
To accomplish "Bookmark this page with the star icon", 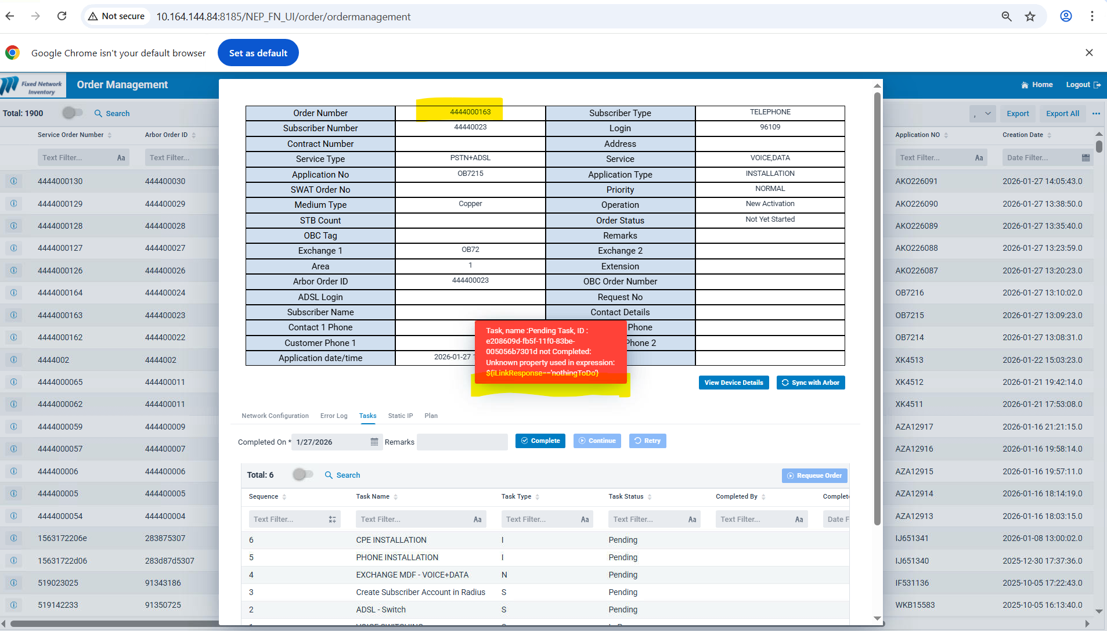I will click(x=1030, y=16).
